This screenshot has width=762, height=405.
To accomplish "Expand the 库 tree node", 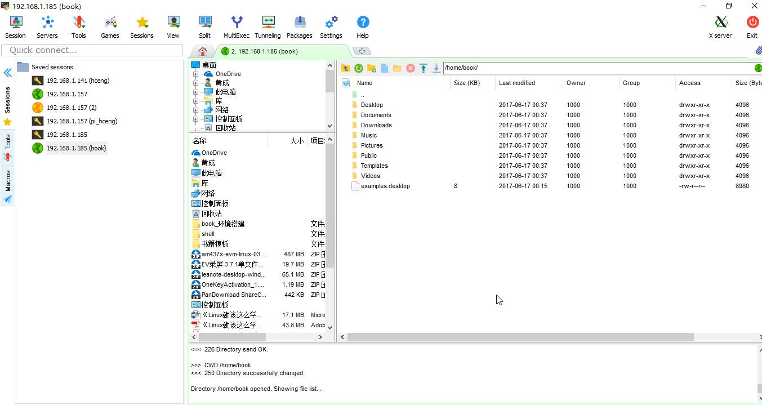I will click(195, 101).
